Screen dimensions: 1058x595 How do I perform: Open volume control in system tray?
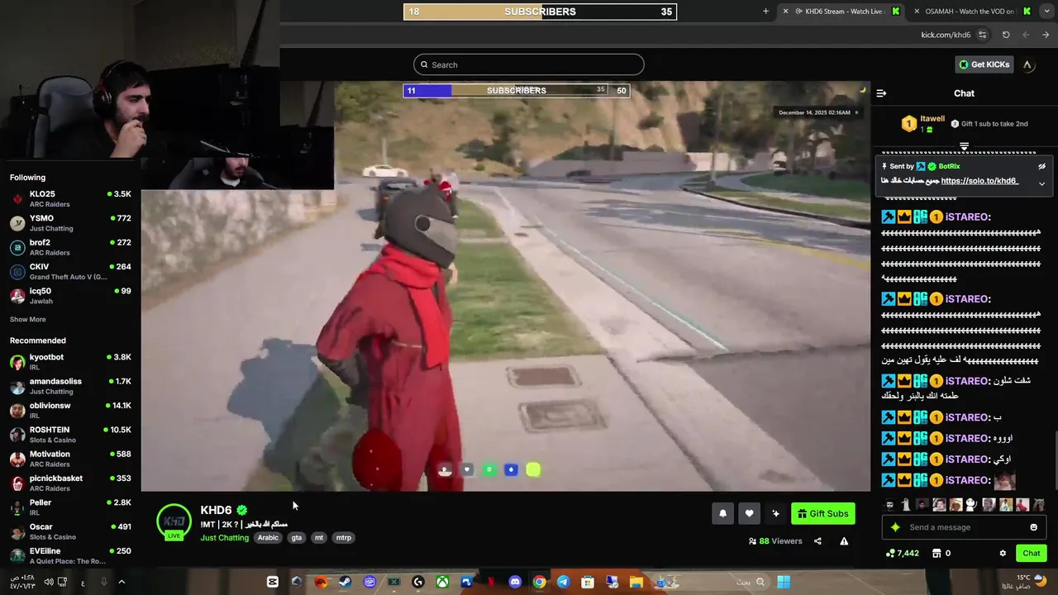click(x=49, y=582)
